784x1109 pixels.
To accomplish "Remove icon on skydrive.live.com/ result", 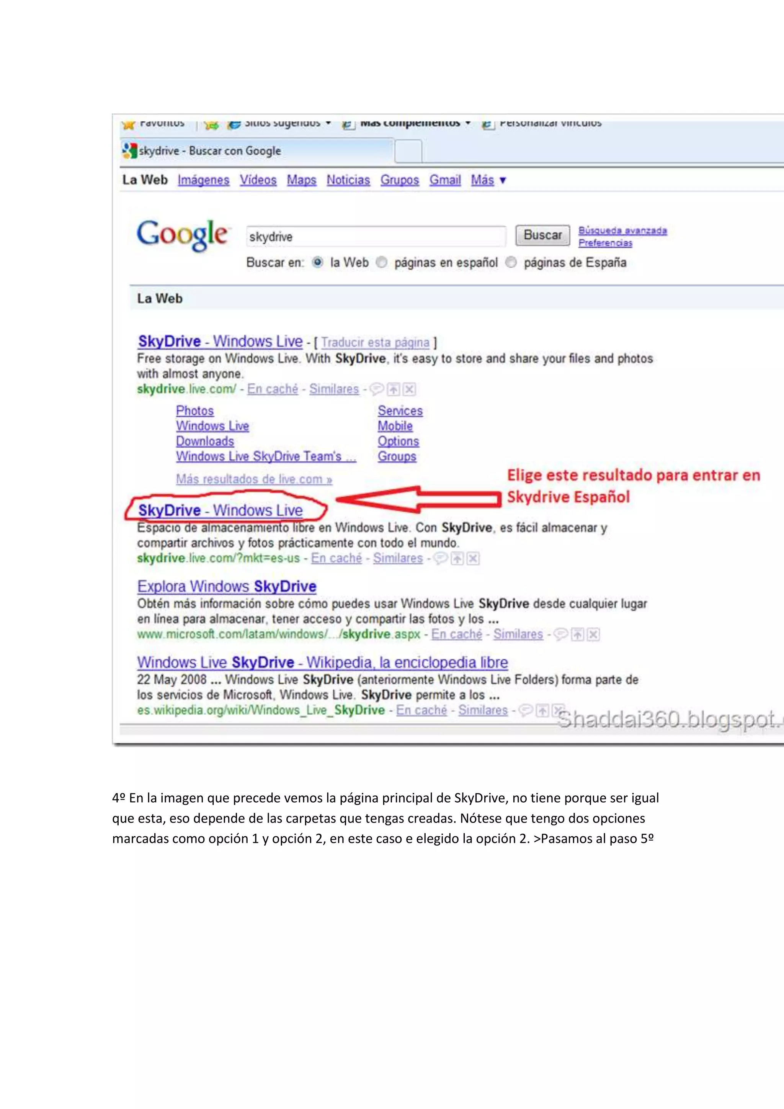I will pos(409,389).
